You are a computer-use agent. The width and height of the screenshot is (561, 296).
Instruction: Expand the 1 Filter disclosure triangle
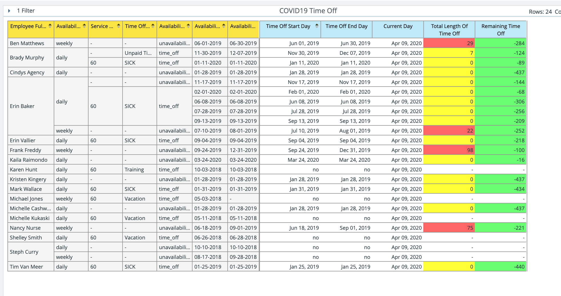coord(9,11)
